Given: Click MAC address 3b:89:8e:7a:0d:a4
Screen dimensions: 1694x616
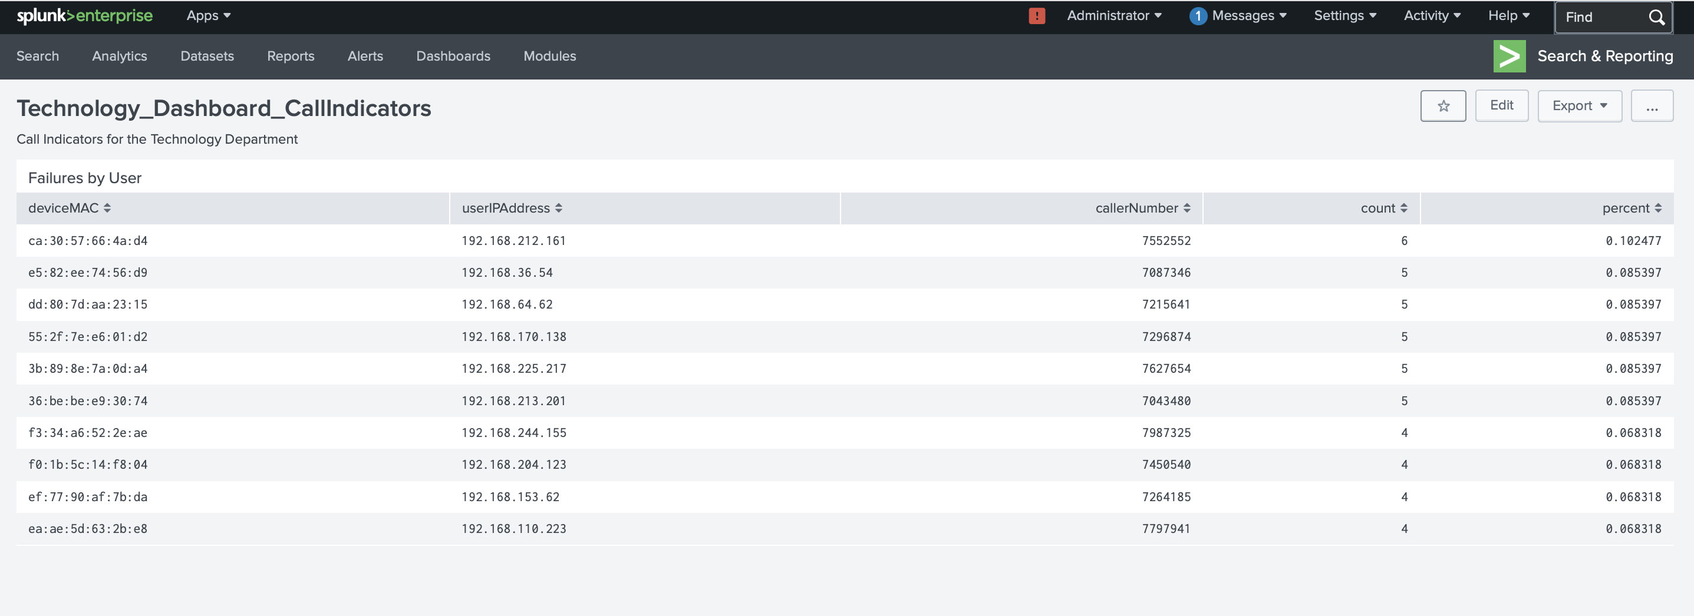Looking at the screenshot, I should [x=87, y=369].
